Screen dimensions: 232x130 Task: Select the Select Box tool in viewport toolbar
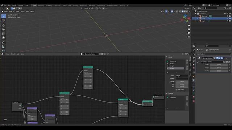tap(3, 16)
